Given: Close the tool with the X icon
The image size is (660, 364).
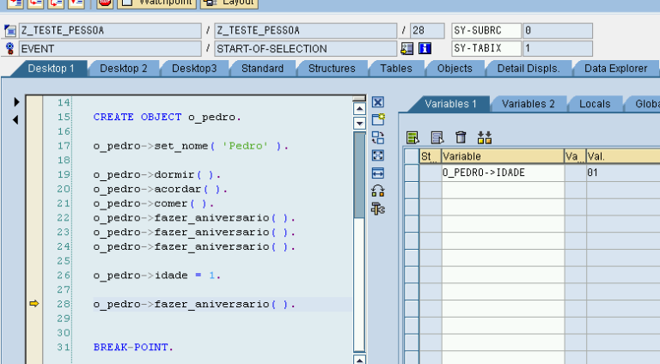Looking at the screenshot, I should (x=377, y=102).
